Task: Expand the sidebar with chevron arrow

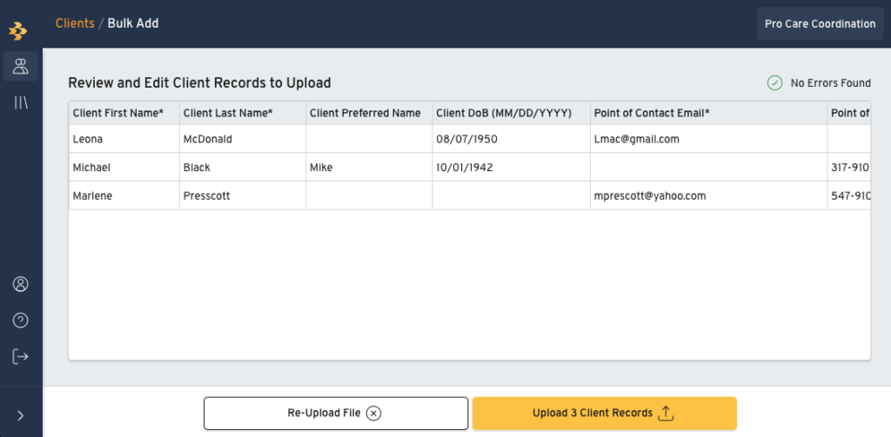Action: [x=21, y=416]
